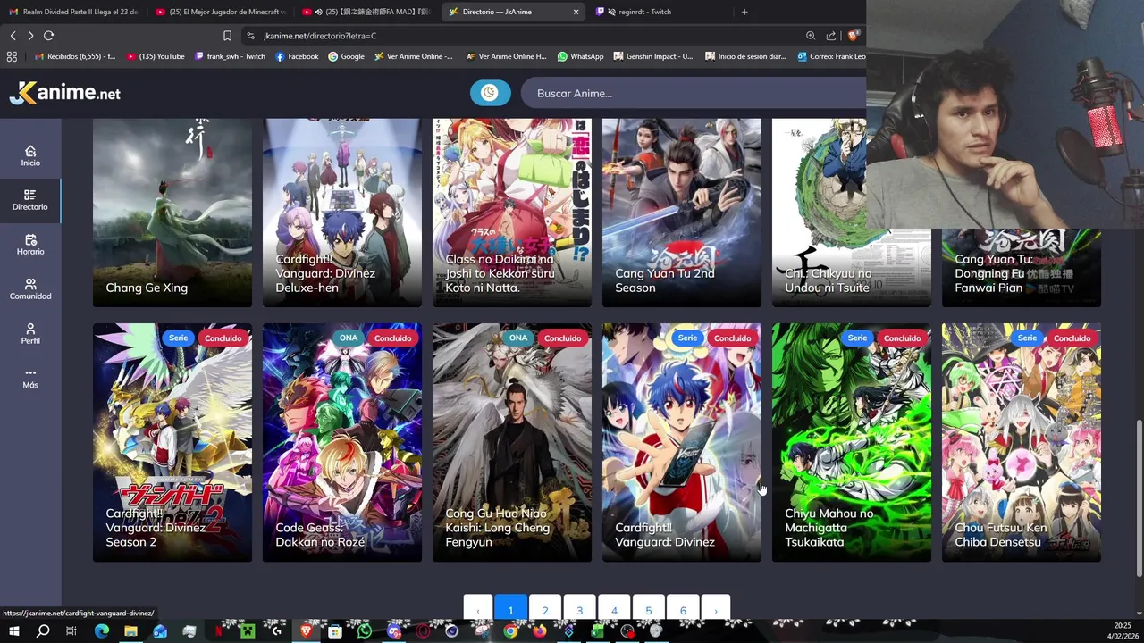This screenshot has height=643, width=1144.
Task: Open Firefox from the taskbar
Action: coord(539,631)
